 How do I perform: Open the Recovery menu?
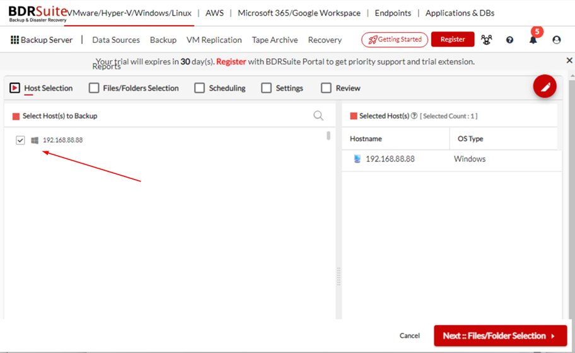coord(325,40)
